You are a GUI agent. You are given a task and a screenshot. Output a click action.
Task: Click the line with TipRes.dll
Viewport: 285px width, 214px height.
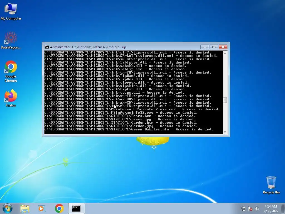pos(116,79)
